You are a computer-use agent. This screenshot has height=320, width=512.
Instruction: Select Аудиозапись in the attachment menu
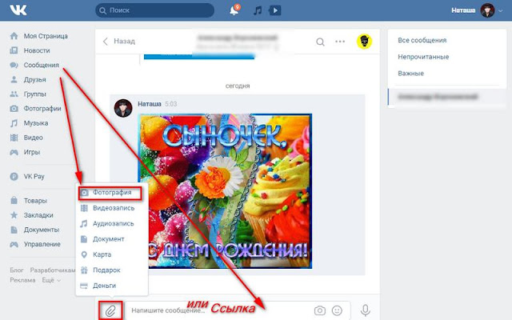pos(112,224)
